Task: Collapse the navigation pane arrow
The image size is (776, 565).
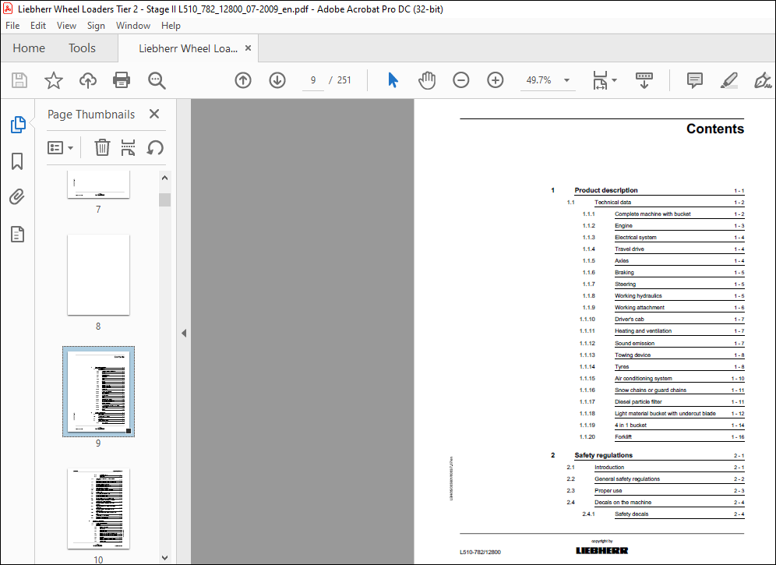Action: pos(184,334)
